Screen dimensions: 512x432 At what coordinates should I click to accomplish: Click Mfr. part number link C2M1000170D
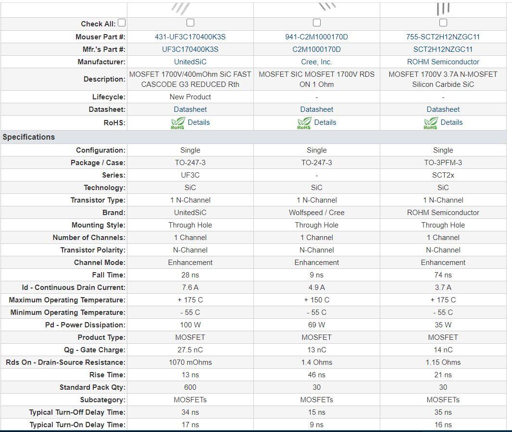click(316, 49)
